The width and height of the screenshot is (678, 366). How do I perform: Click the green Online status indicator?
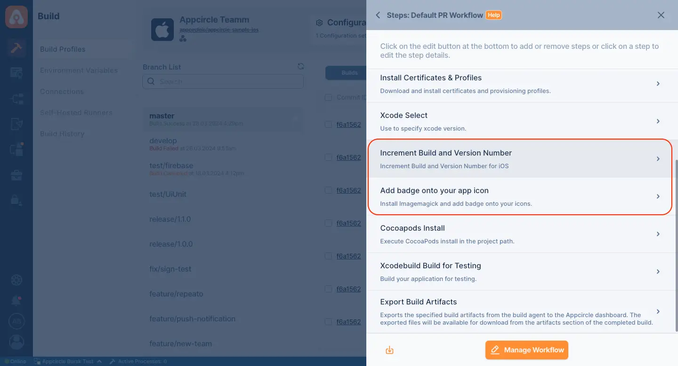[16, 361]
